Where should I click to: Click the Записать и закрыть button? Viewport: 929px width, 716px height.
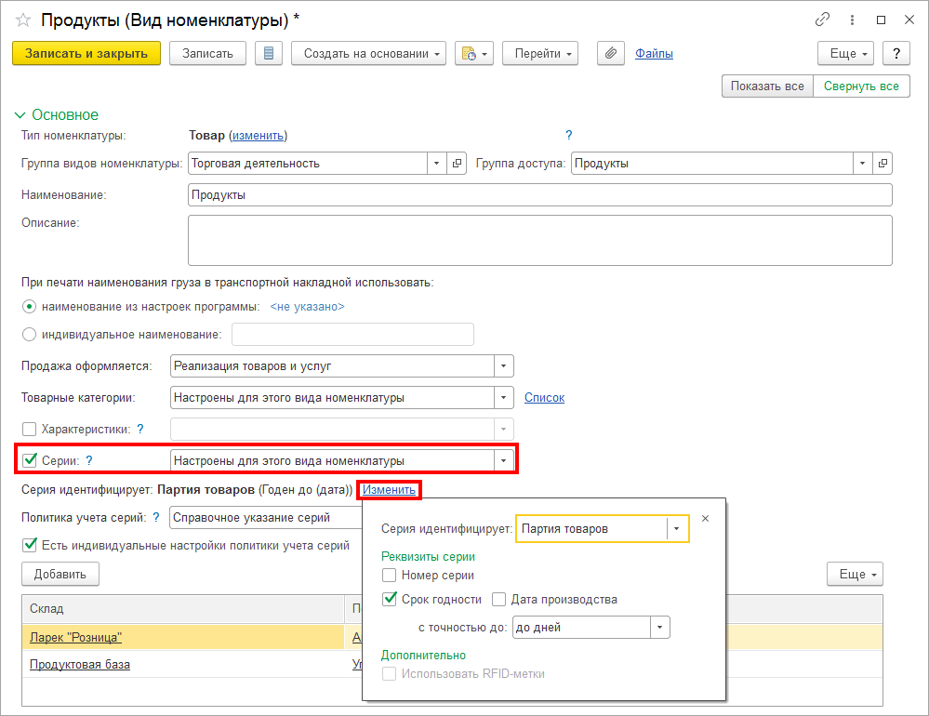coord(86,53)
